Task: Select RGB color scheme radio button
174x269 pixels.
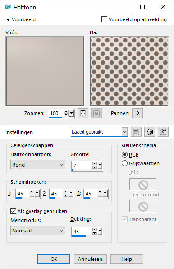Action: 124,154
